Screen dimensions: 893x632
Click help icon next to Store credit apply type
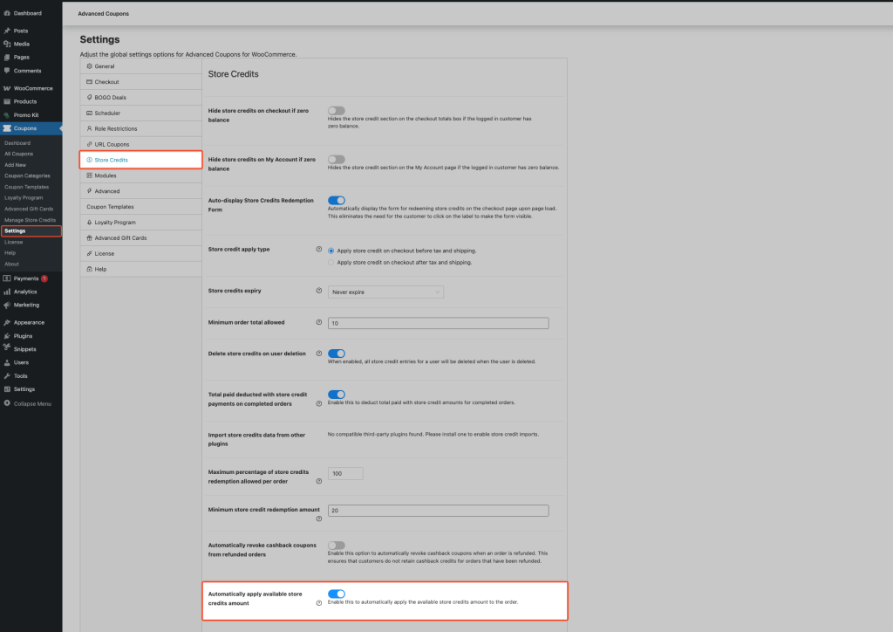pyautogui.click(x=319, y=249)
